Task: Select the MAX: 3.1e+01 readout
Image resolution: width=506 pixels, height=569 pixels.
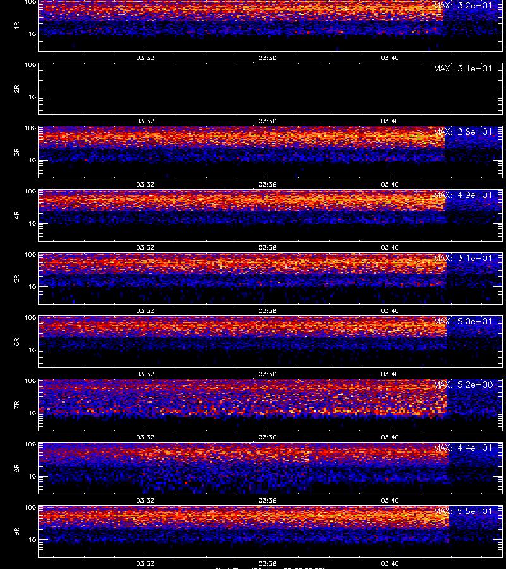Action: point(463,258)
